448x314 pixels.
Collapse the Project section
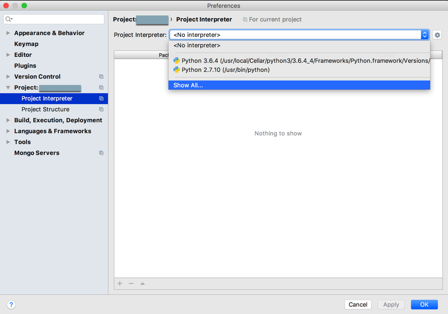[x=8, y=88]
